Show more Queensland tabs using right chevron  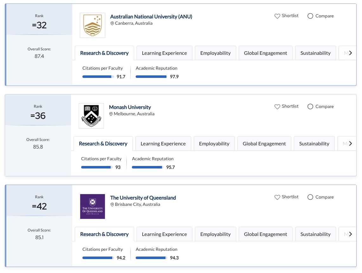350,234
